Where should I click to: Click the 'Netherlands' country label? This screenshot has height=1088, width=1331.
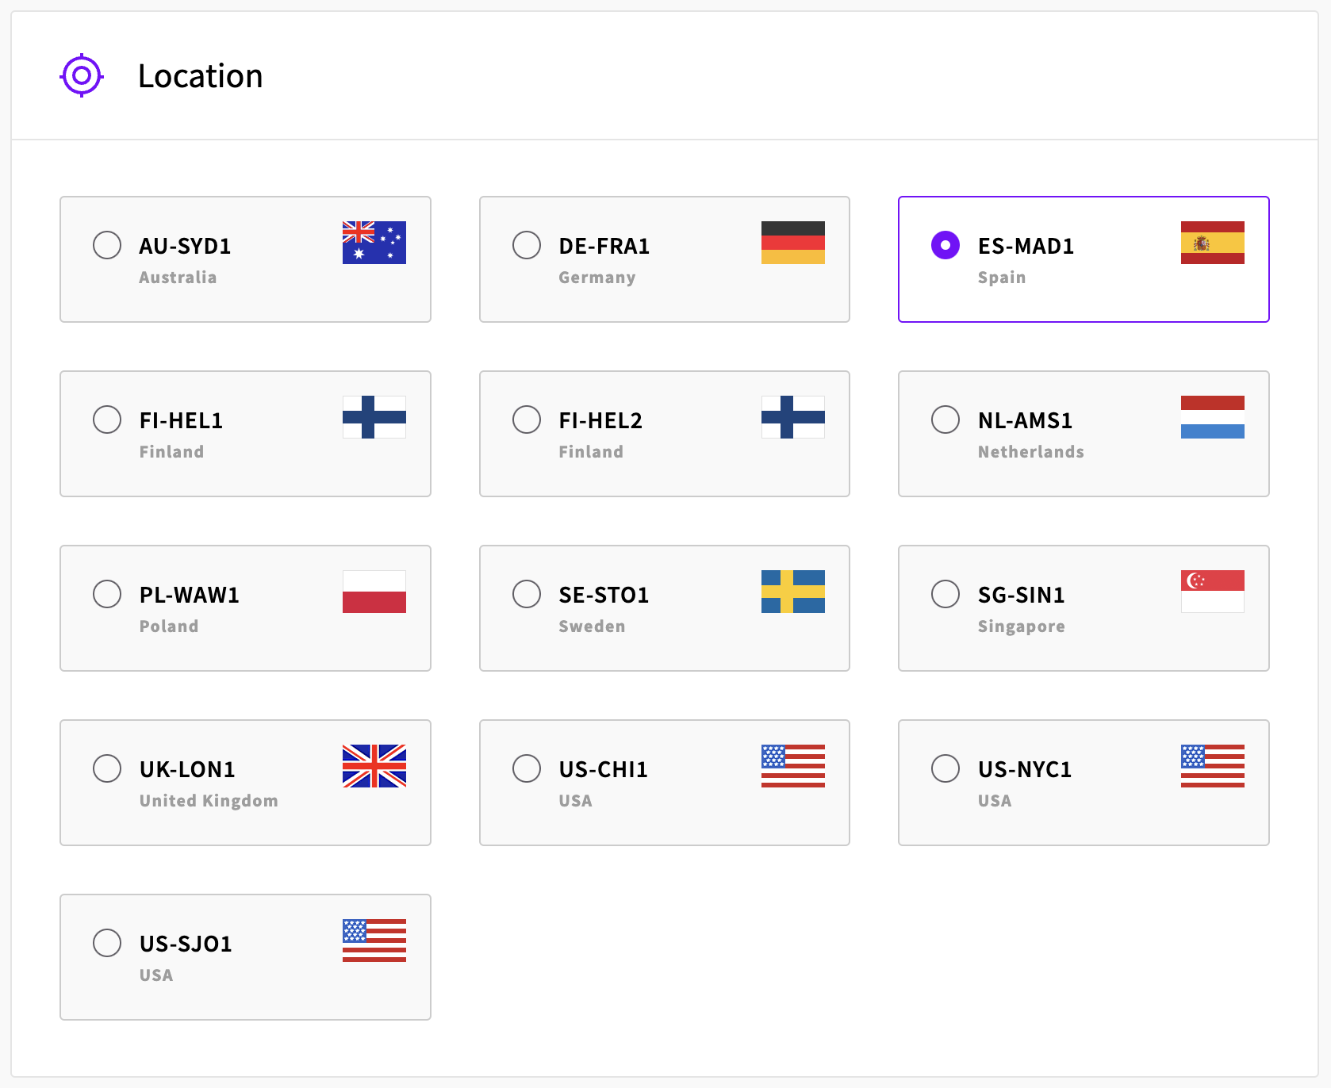(x=1031, y=452)
